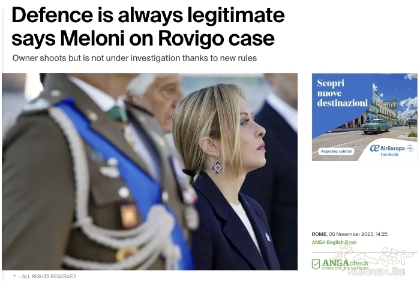Click the subtitle about owner not under investigation
Image resolution: width=420 pixels, height=281 pixels.
[x=134, y=58]
